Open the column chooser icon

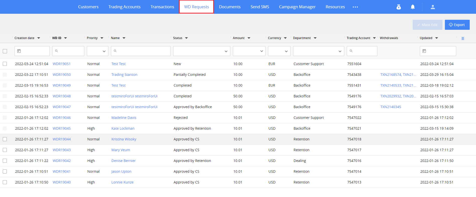(x=463, y=38)
